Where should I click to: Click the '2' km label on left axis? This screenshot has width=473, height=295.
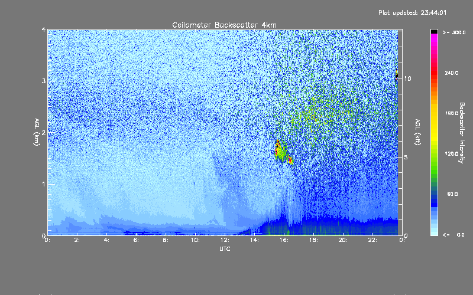coord(44,132)
